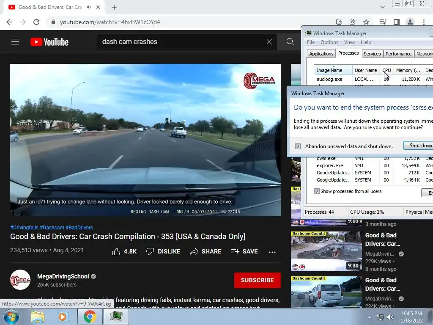Click the Chrome taskbar icon
The height and width of the screenshot is (325, 433).
click(x=90, y=317)
